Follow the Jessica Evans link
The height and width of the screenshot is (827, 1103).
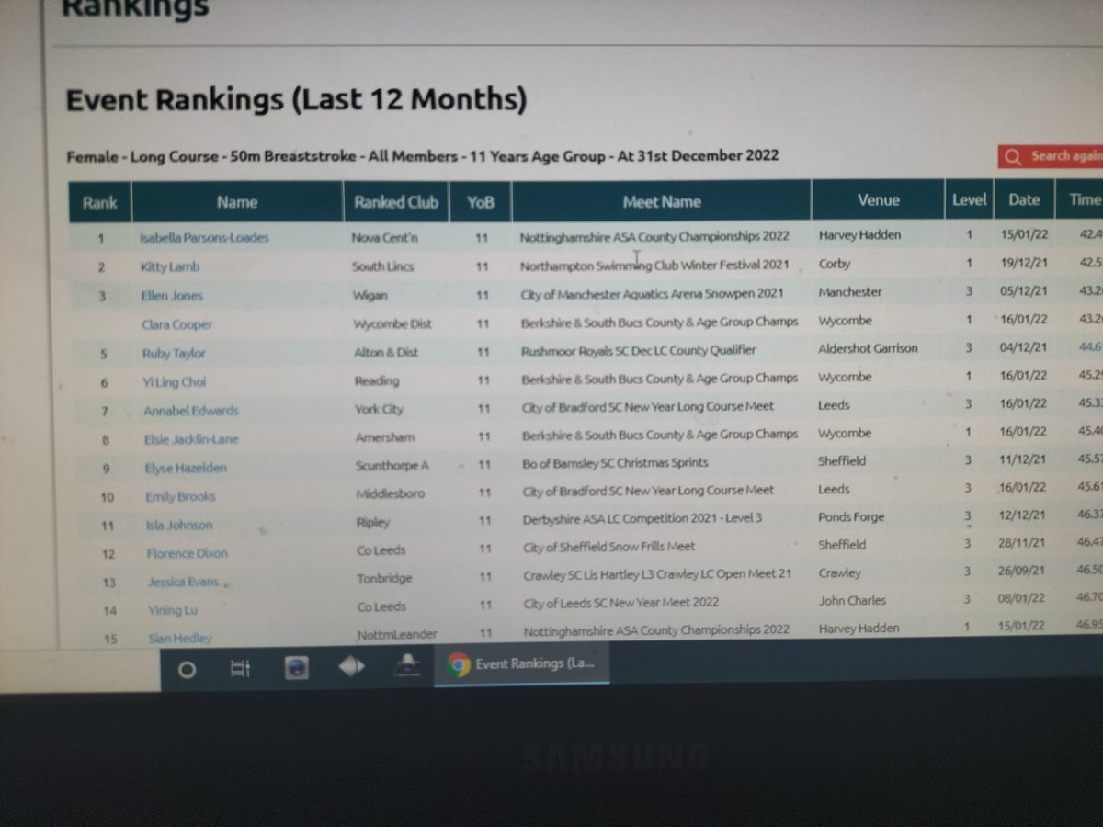pyautogui.click(x=184, y=582)
